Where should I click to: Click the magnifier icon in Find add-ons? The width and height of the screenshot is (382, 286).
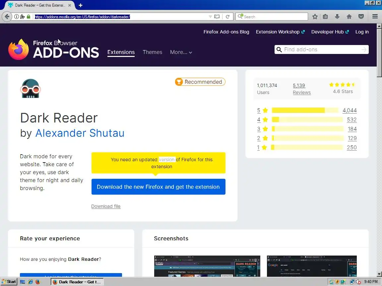279,50
